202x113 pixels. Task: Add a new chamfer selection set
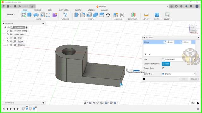[x=145, y=54]
